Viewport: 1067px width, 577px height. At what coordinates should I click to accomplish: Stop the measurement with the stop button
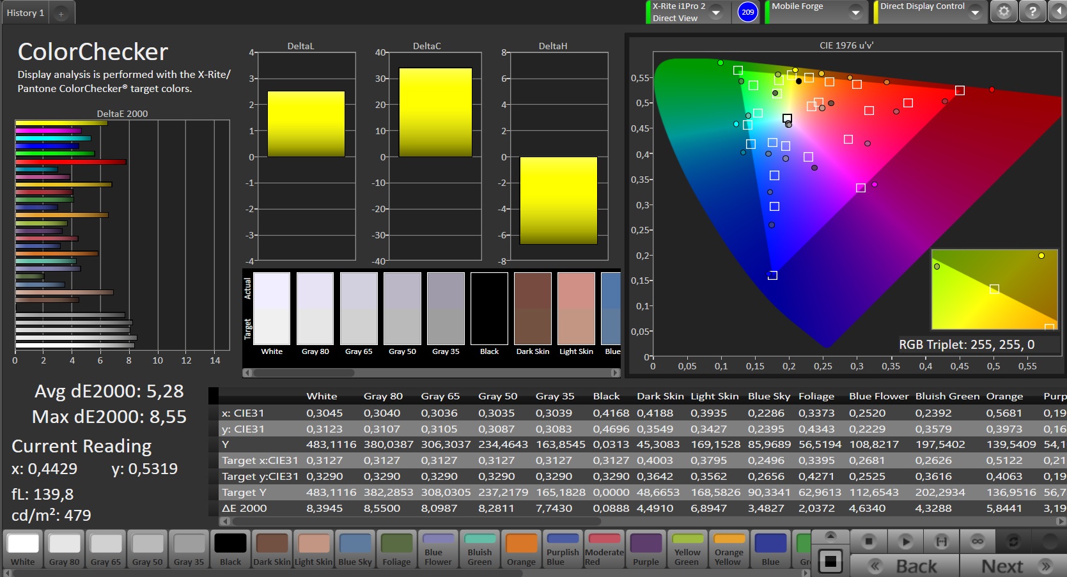[868, 541]
